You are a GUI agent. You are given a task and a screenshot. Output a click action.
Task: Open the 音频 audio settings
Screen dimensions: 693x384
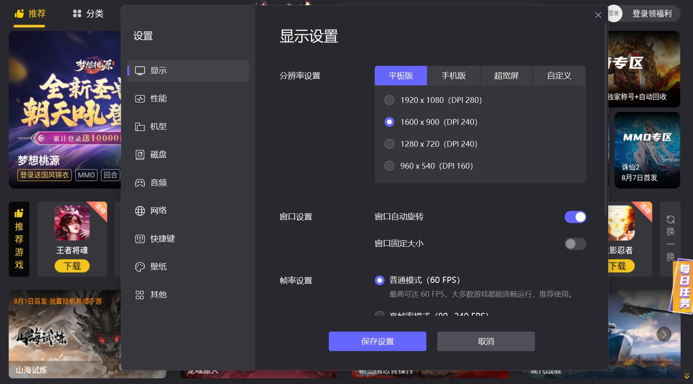point(159,182)
